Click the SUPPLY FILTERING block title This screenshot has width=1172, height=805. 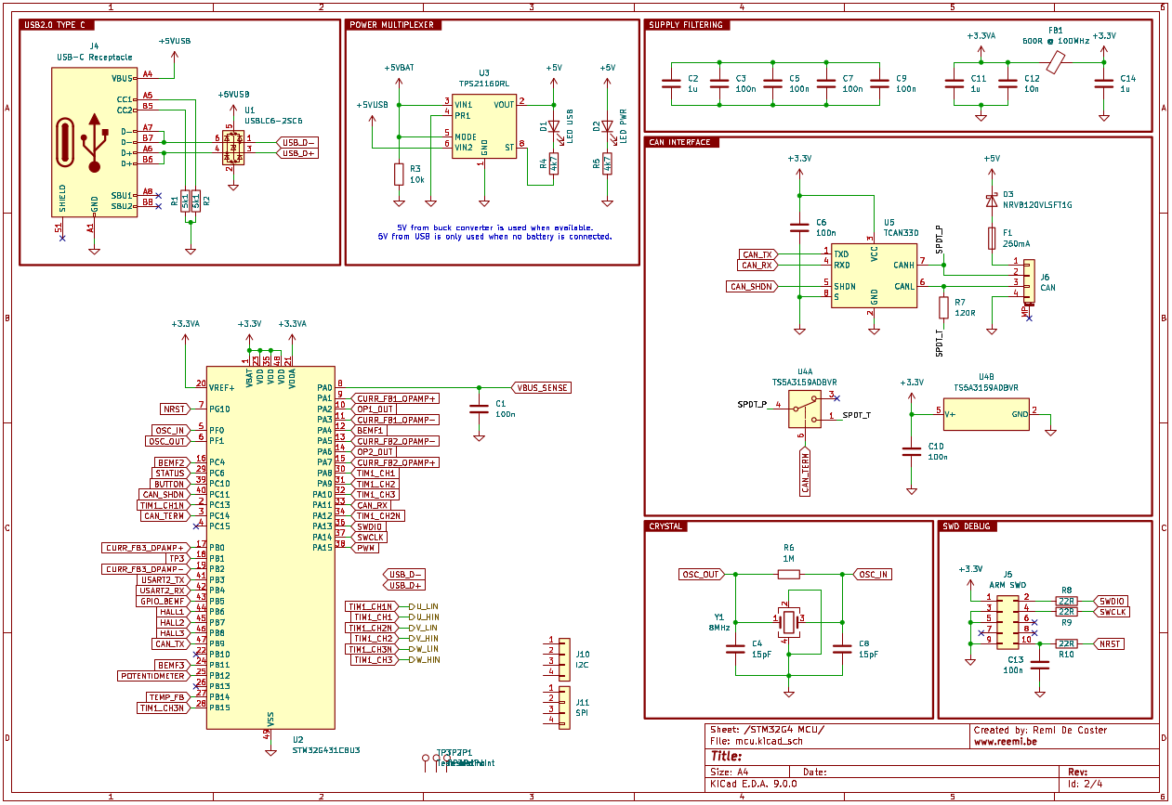click(686, 25)
